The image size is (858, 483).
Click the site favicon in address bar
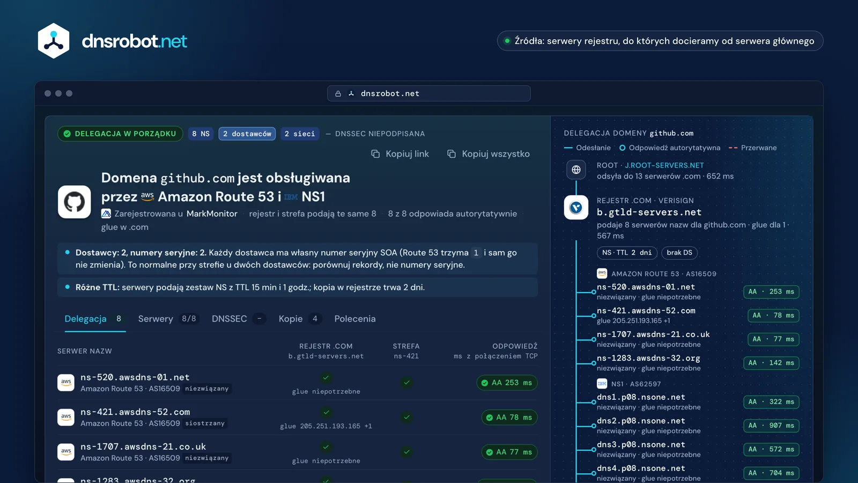[351, 93]
